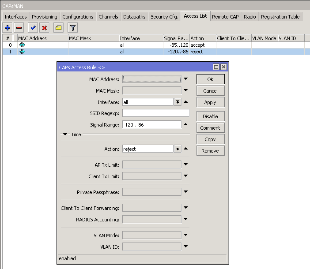Click into the SSID Regexp field

(x=155, y=113)
